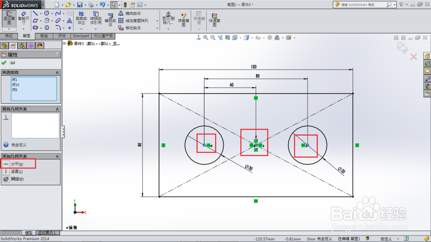Click the Section View icon in view toolbar

227,37
